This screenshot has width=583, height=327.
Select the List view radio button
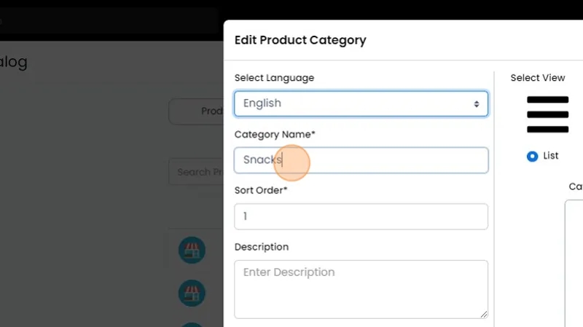click(x=532, y=156)
